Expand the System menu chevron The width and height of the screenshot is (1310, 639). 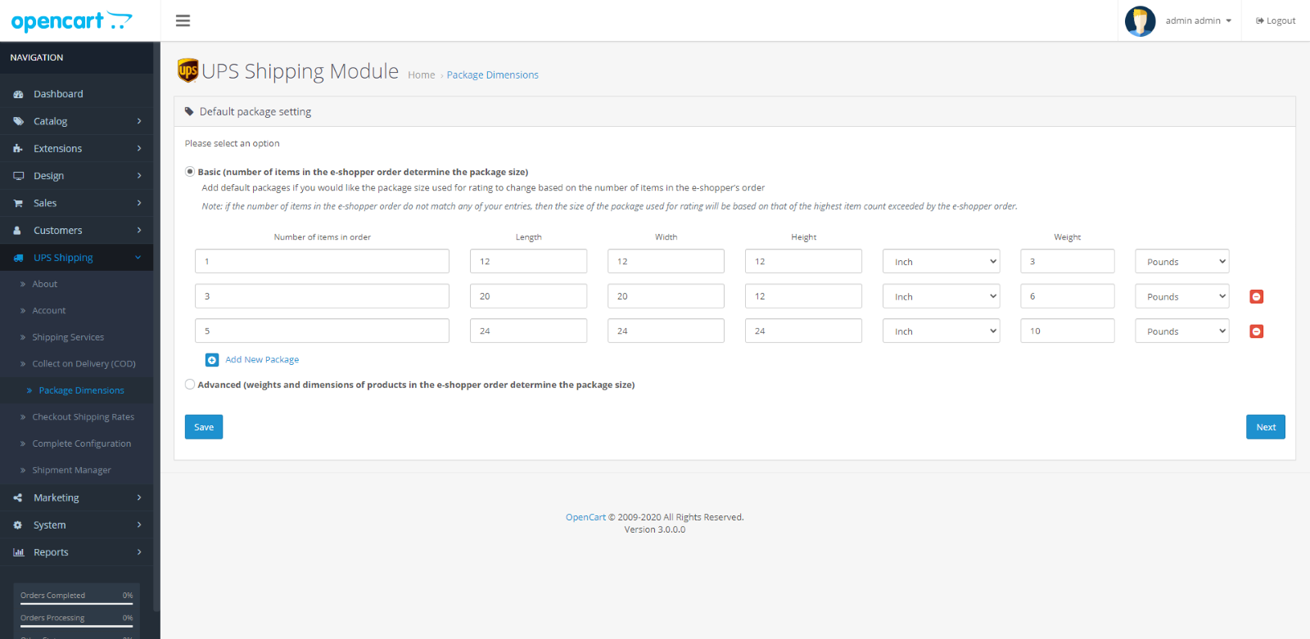click(139, 525)
